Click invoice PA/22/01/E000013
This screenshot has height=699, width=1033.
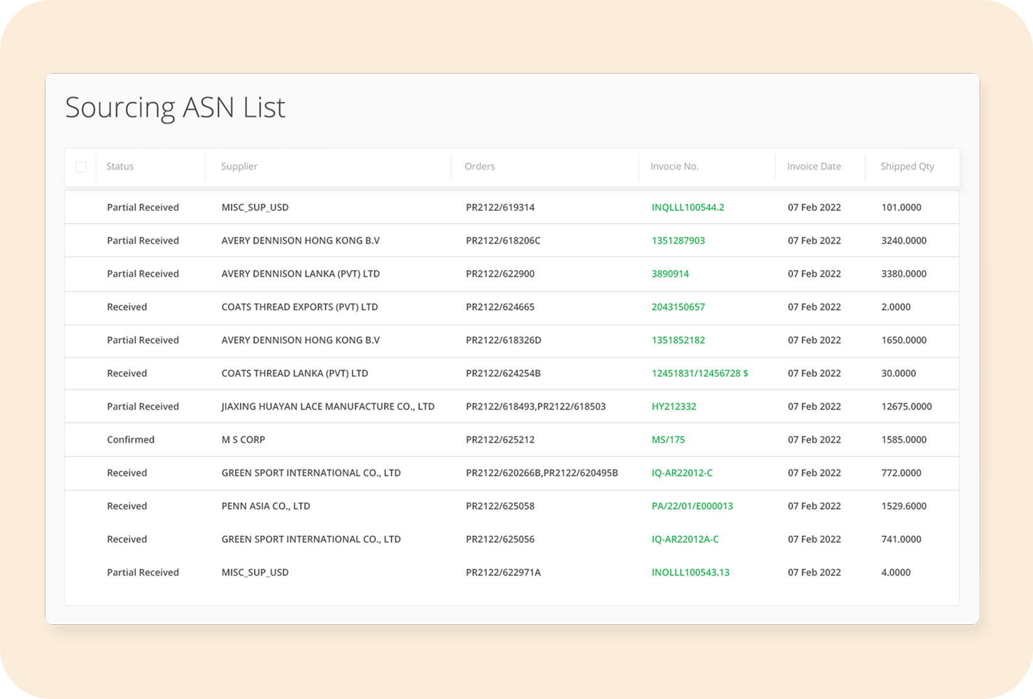(692, 506)
